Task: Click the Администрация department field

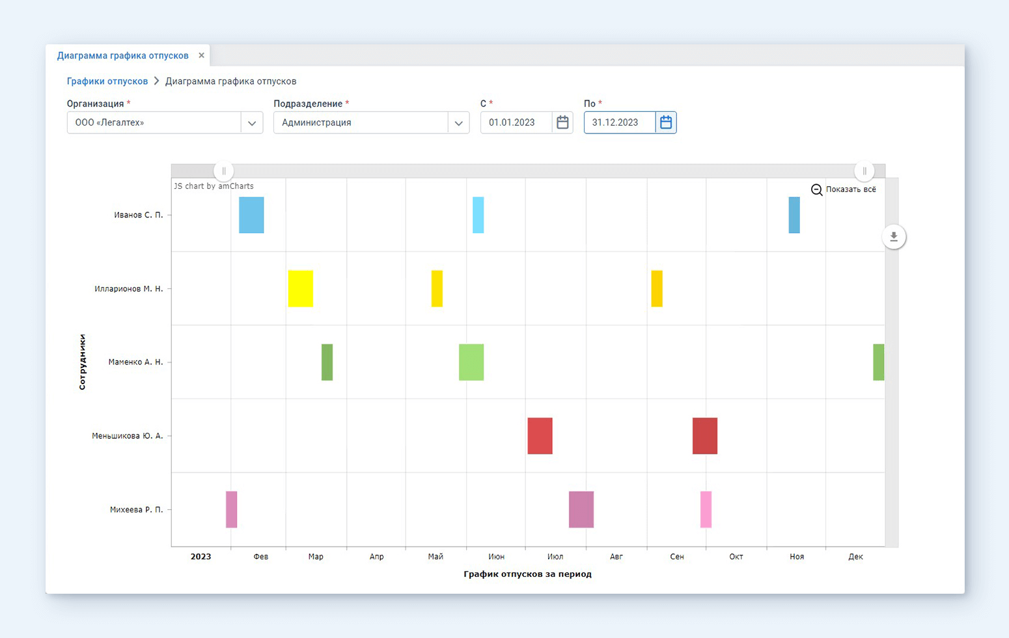Action: click(x=361, y=122)
